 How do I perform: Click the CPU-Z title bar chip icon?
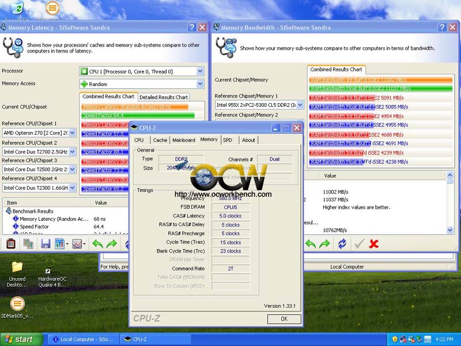click(134, 127)
